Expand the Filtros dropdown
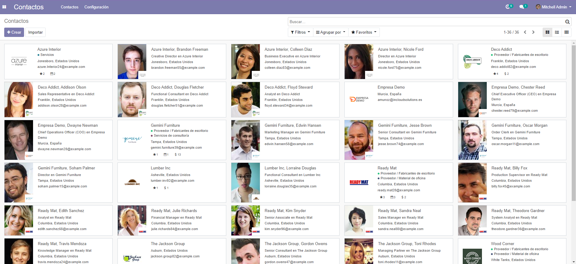The height and width of the screenshot is (264, 576). tap(300, 32)
